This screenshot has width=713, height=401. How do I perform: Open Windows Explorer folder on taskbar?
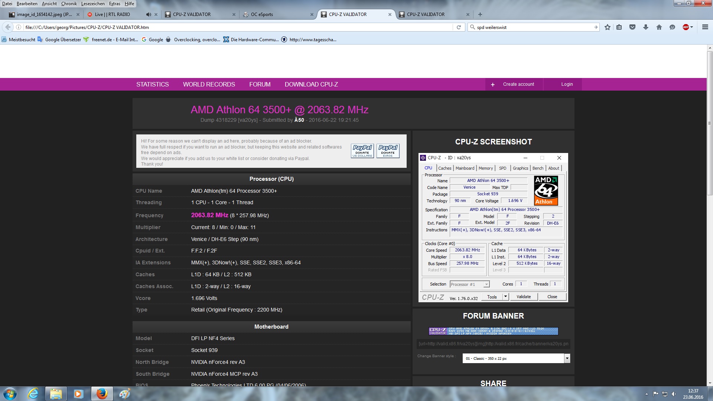click(x=56, y=394)
